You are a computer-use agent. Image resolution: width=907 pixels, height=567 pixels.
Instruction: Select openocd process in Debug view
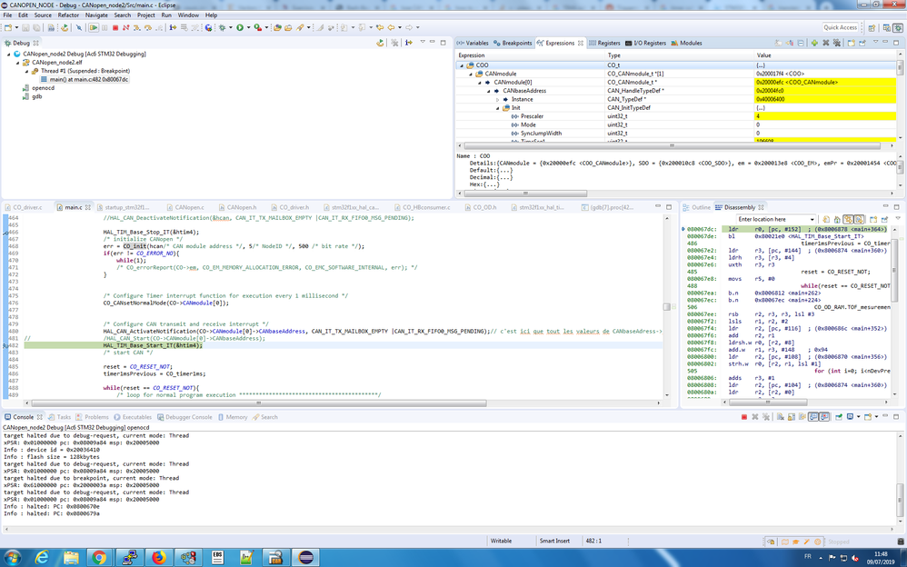point(38,88)
